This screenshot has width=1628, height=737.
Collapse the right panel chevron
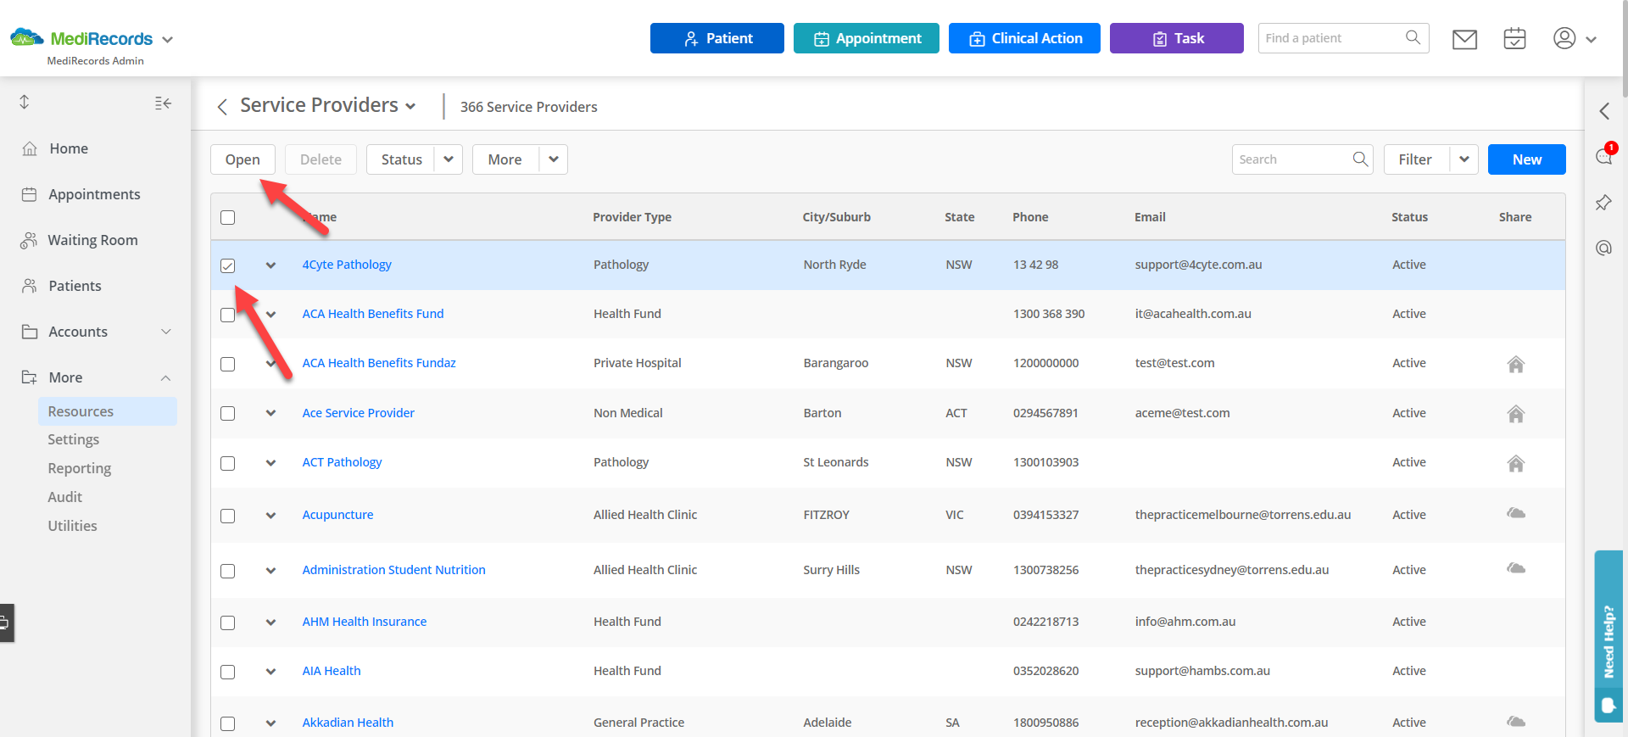pos(1604,111)
